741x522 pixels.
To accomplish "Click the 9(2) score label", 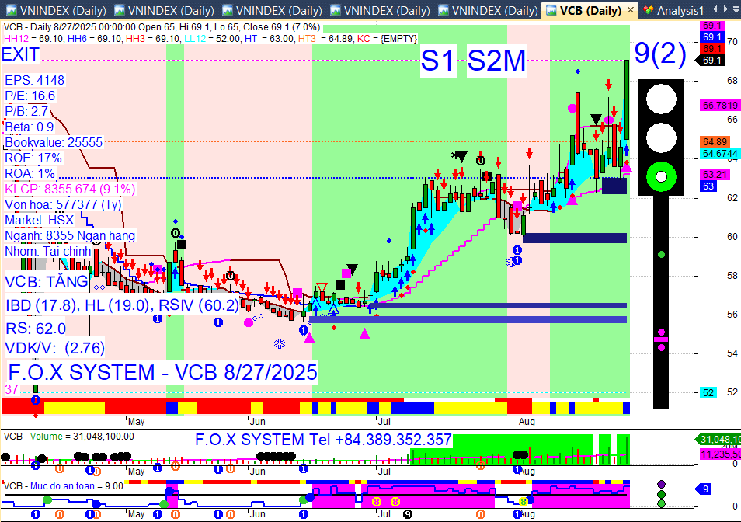I will (x=659, y=54).
